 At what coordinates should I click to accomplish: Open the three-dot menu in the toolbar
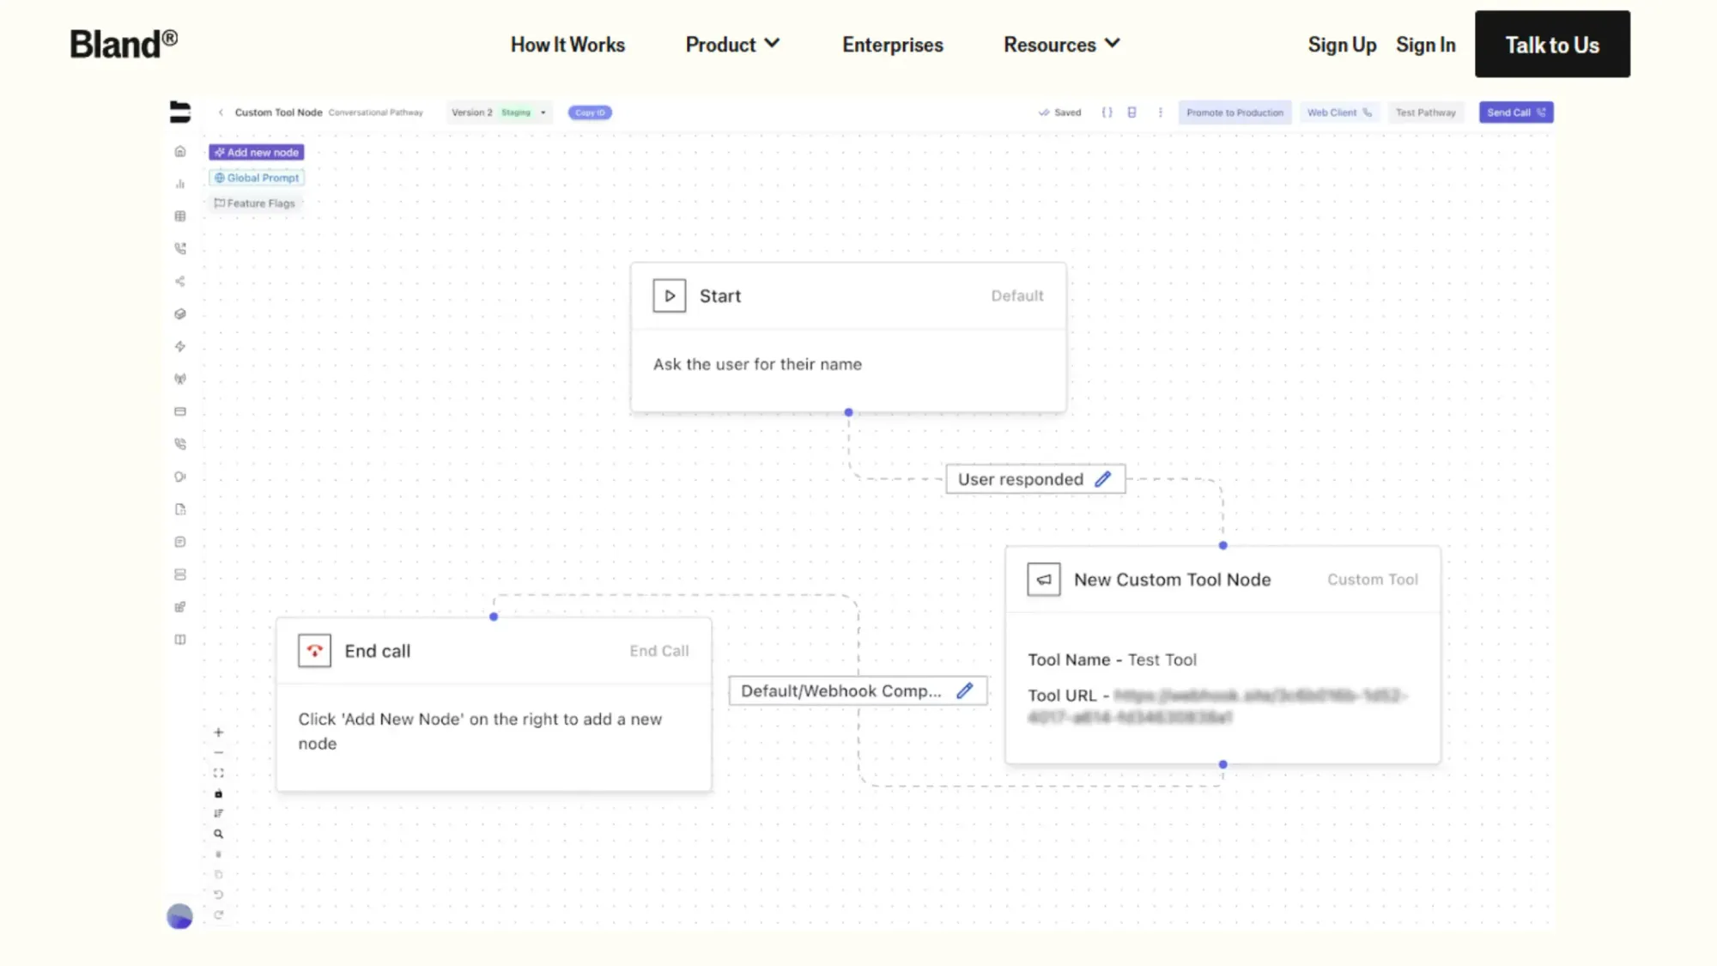(1161, 112)
